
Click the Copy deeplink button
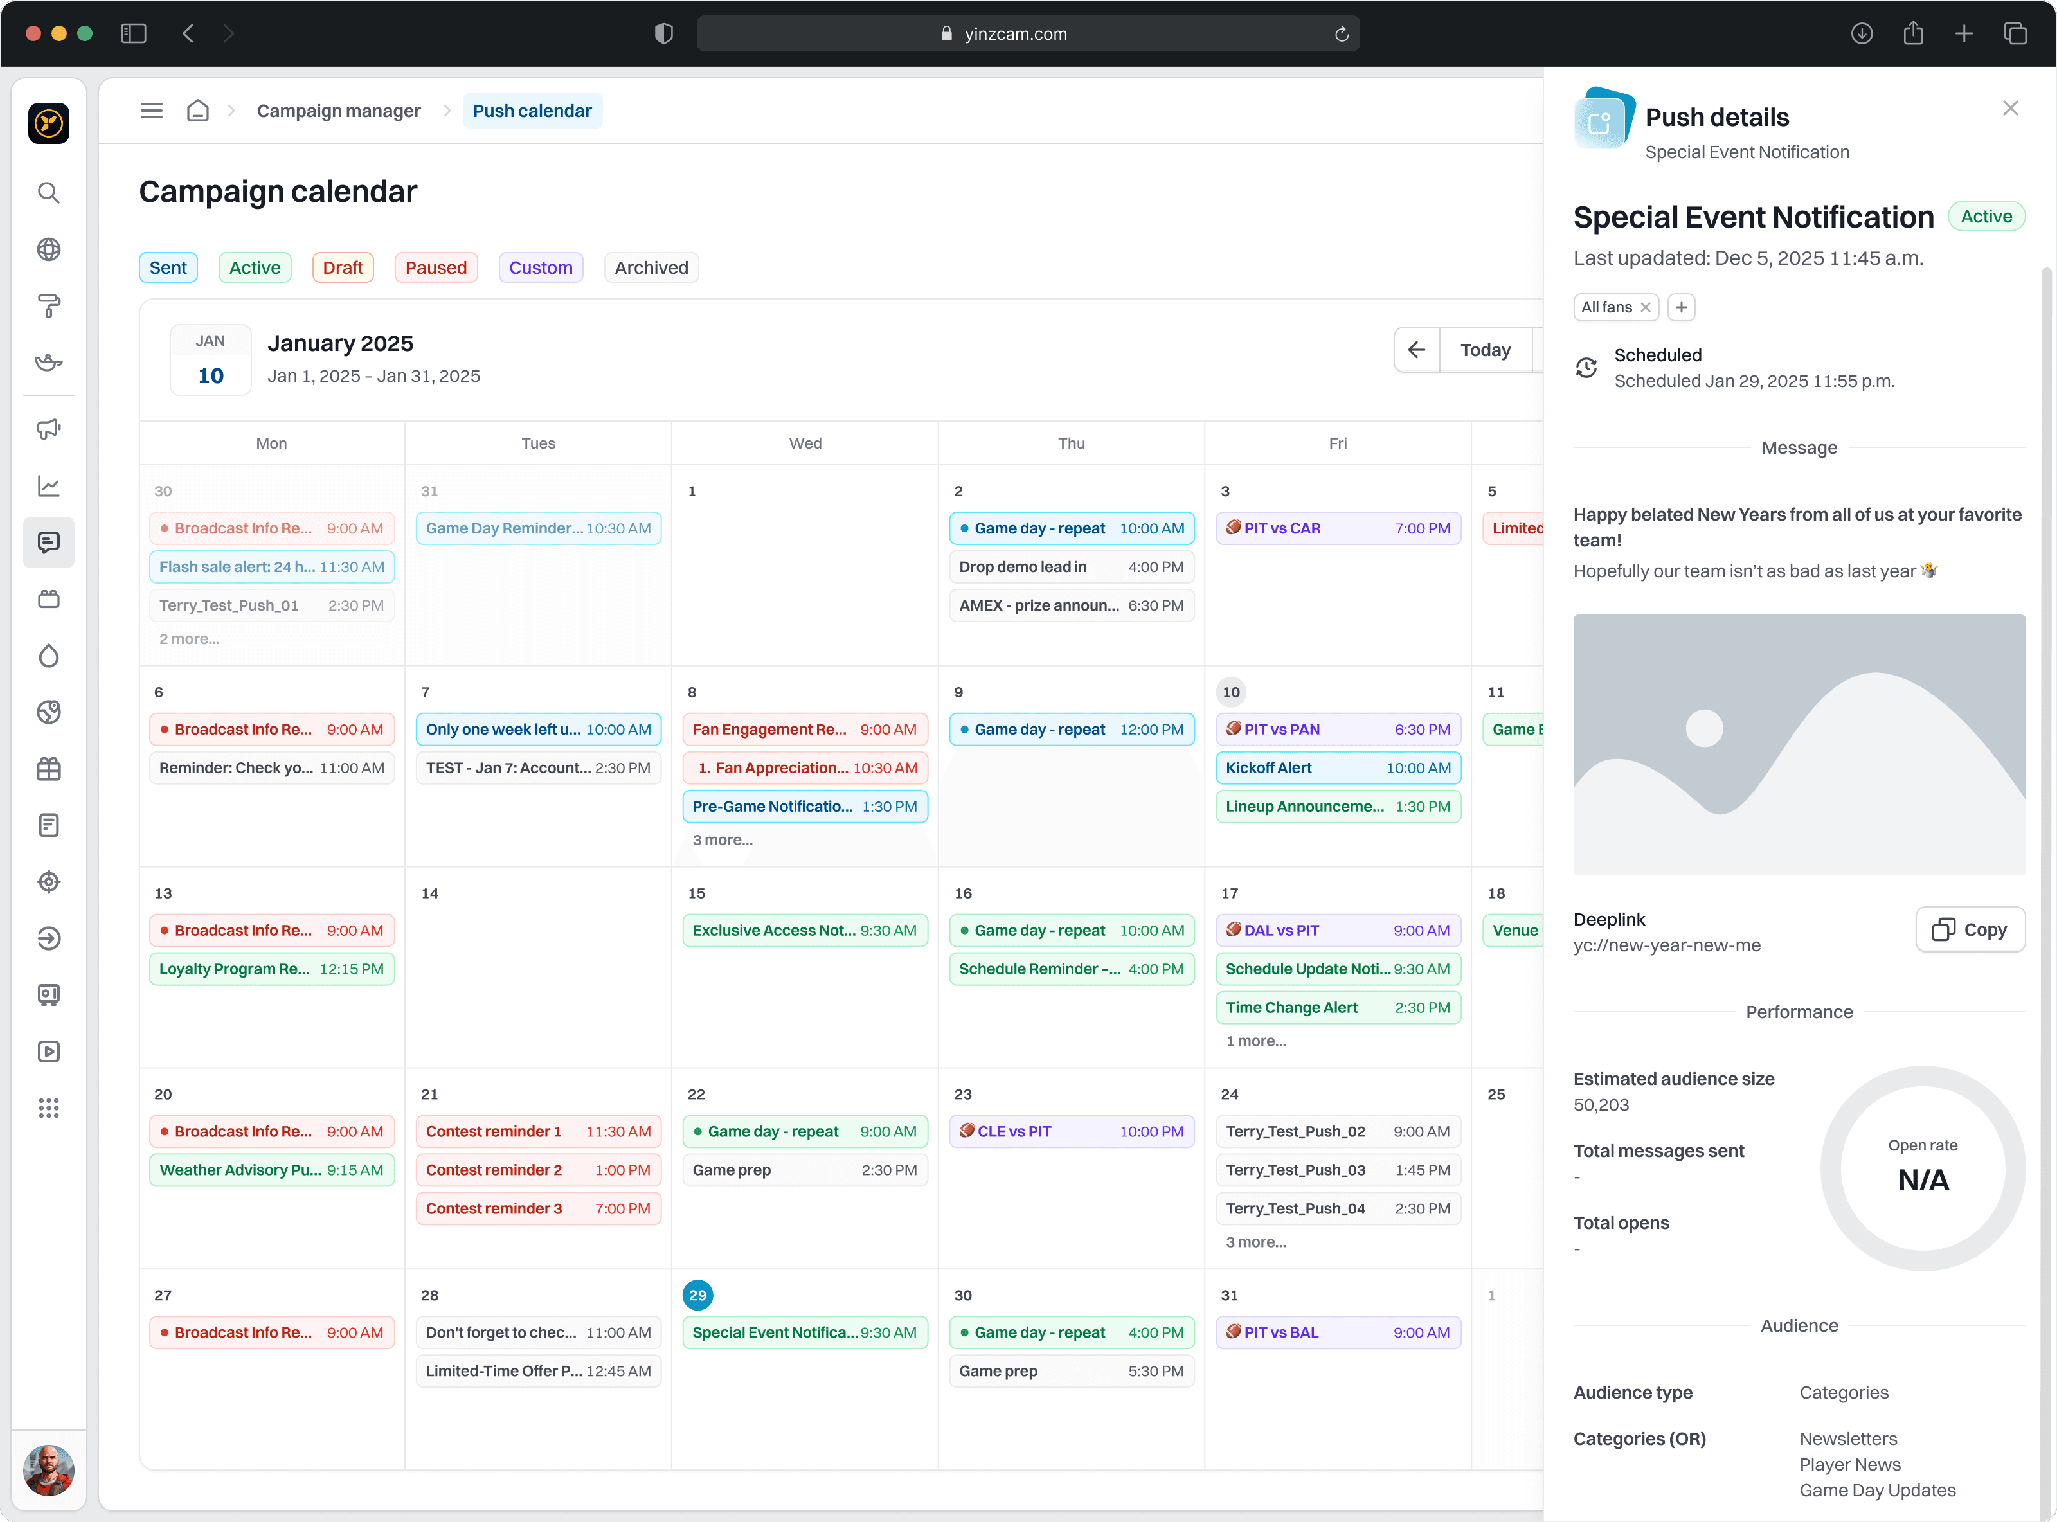pos(1970,929)
